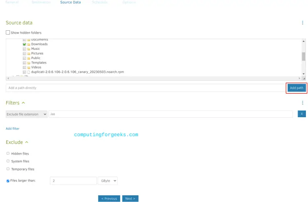Image resolution: width=308 pixels, height=202 pixels.
Task: Tick the Hidden files exclude checkbox
Action: tap(8, 153)
